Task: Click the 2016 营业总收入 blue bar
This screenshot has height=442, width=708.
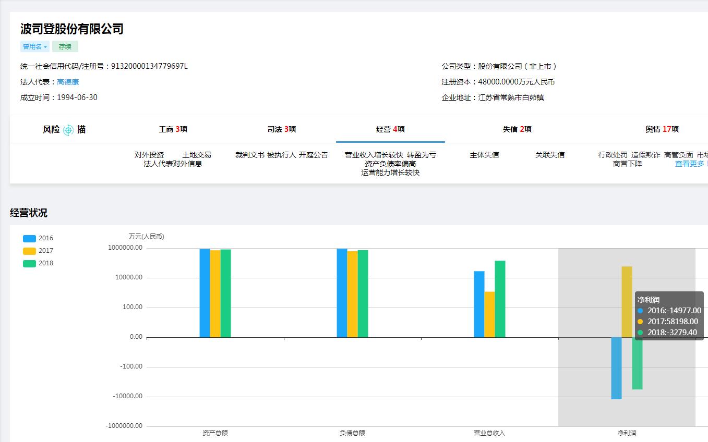Action: click(479, 304)
